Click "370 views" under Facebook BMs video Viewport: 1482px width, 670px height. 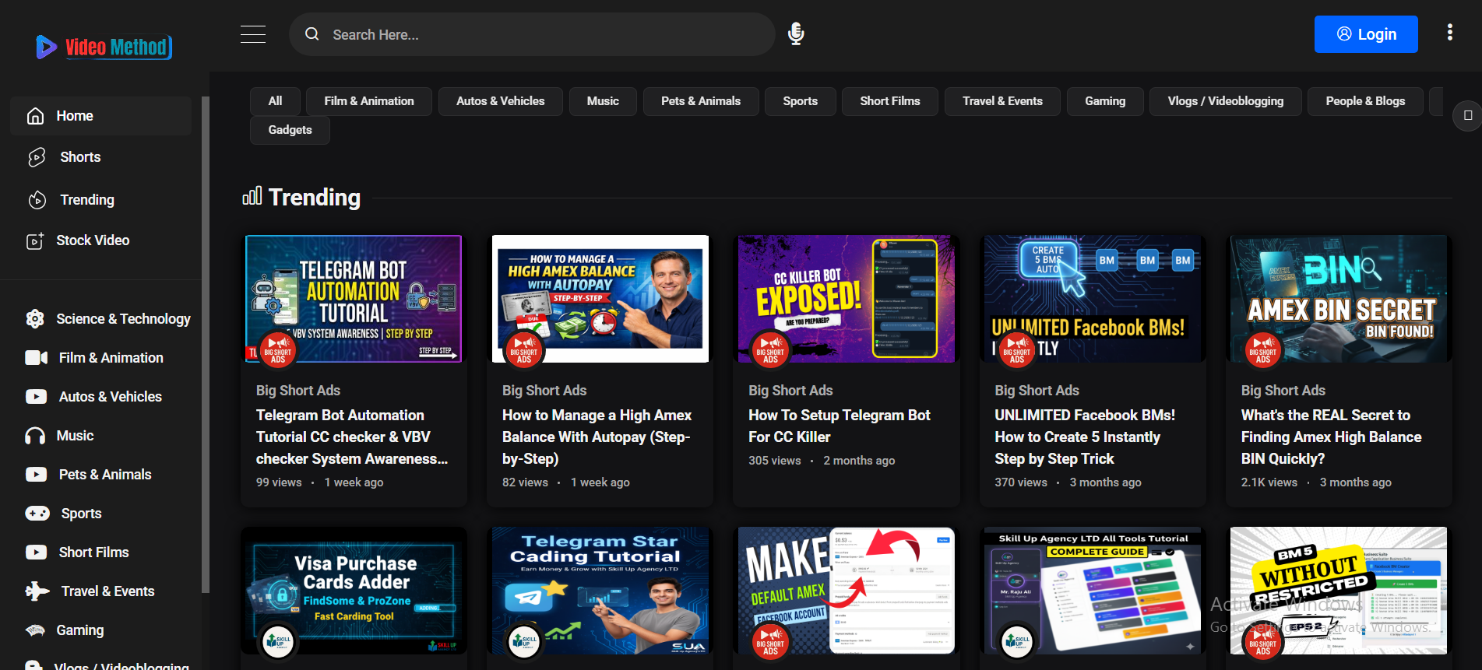(1021, 482)
